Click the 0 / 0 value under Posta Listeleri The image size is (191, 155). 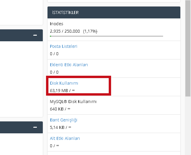[x=54, y=54]
